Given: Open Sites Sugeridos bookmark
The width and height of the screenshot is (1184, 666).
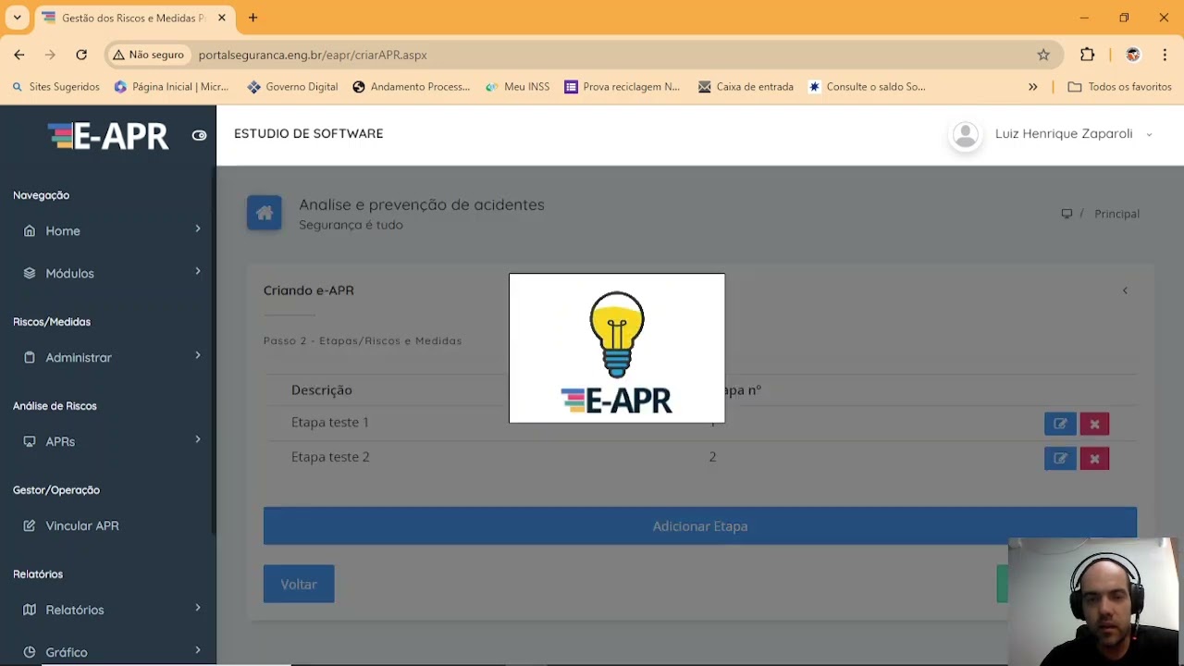Looking at the screenshot, I should 55,87.
